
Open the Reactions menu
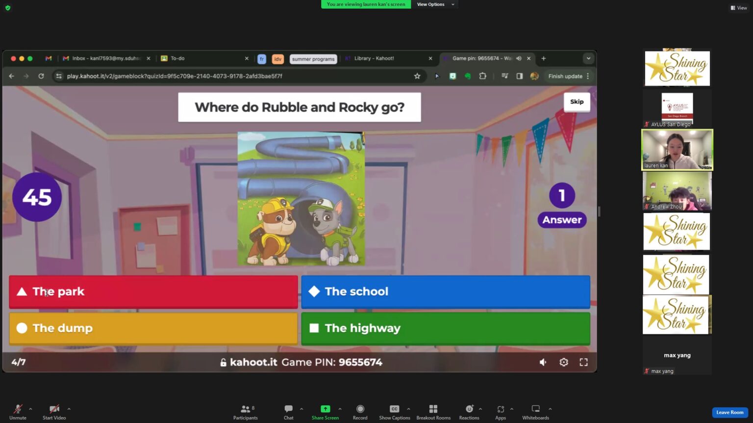tap(469, 412)
